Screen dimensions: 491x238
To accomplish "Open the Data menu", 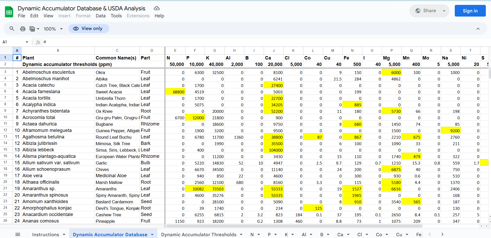I will pos(100,16).
